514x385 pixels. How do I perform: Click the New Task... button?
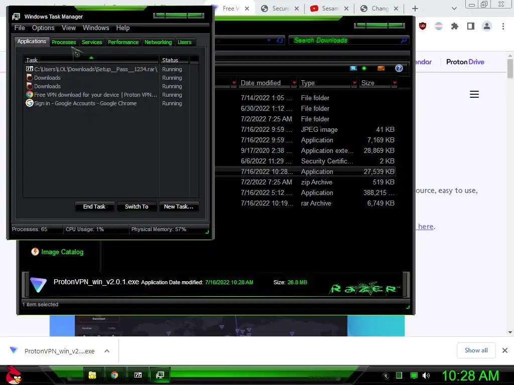(179, 207)
